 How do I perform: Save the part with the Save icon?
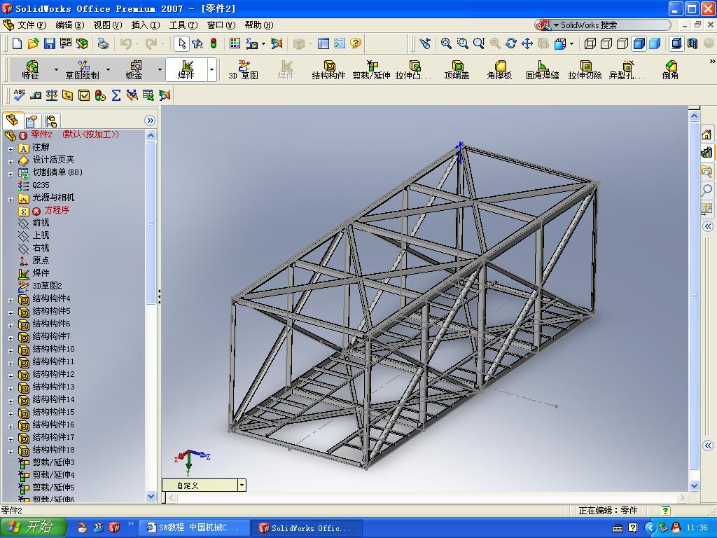point(50,43)
